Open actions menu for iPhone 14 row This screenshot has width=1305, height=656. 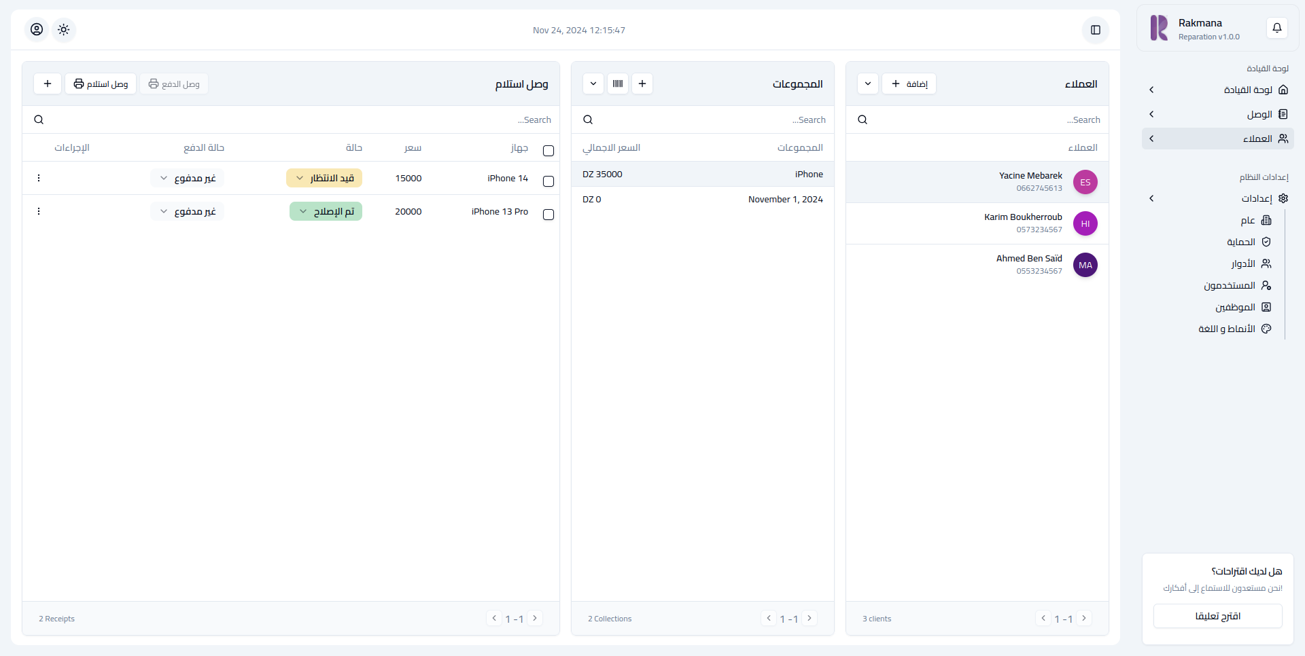click(x=39, y=178)
